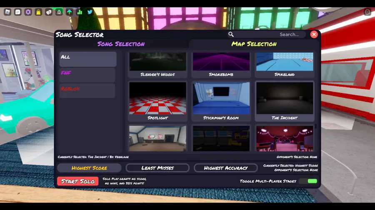Screen dimensions: 375x210
Task: Select the dark room map thumbnail
Action: [x=221, y=138]
